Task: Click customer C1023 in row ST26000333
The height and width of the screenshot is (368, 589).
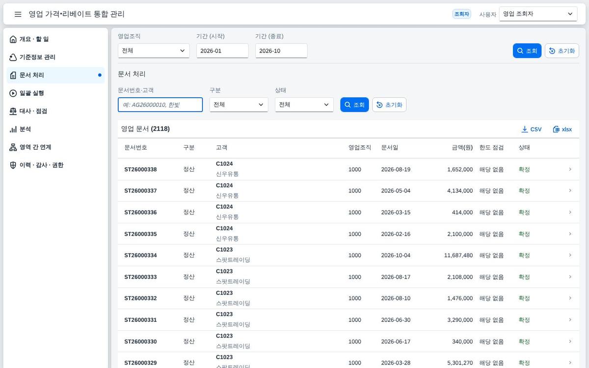Action: [x=224, y=271]
